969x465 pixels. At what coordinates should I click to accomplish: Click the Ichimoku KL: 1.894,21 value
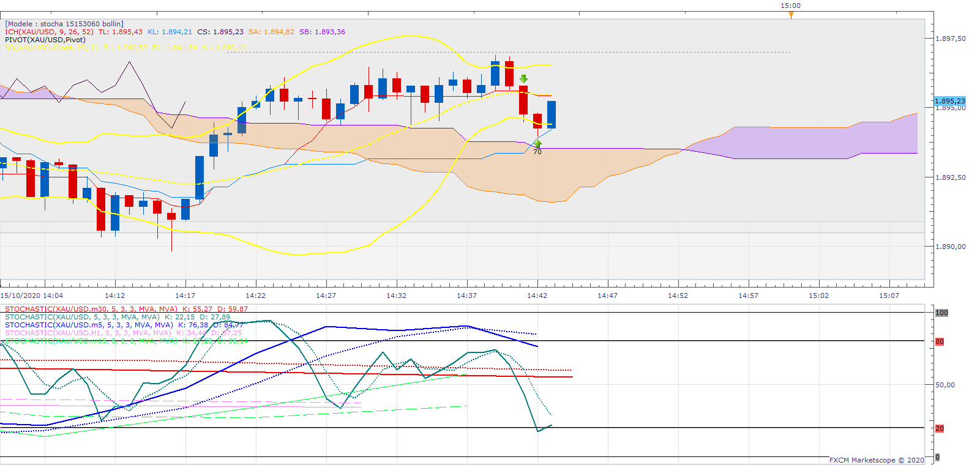170,32
